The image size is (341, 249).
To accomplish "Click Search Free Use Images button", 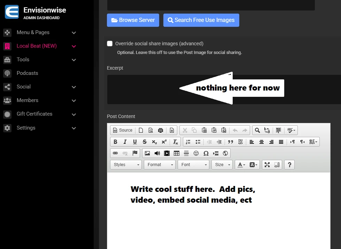I will pyautogui.click(x=201, y=20).
